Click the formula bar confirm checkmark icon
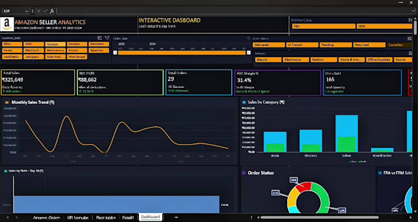Image resolution: width=418 pixels, height=222 pixels. pyautogui.click(x=45, y=11)
